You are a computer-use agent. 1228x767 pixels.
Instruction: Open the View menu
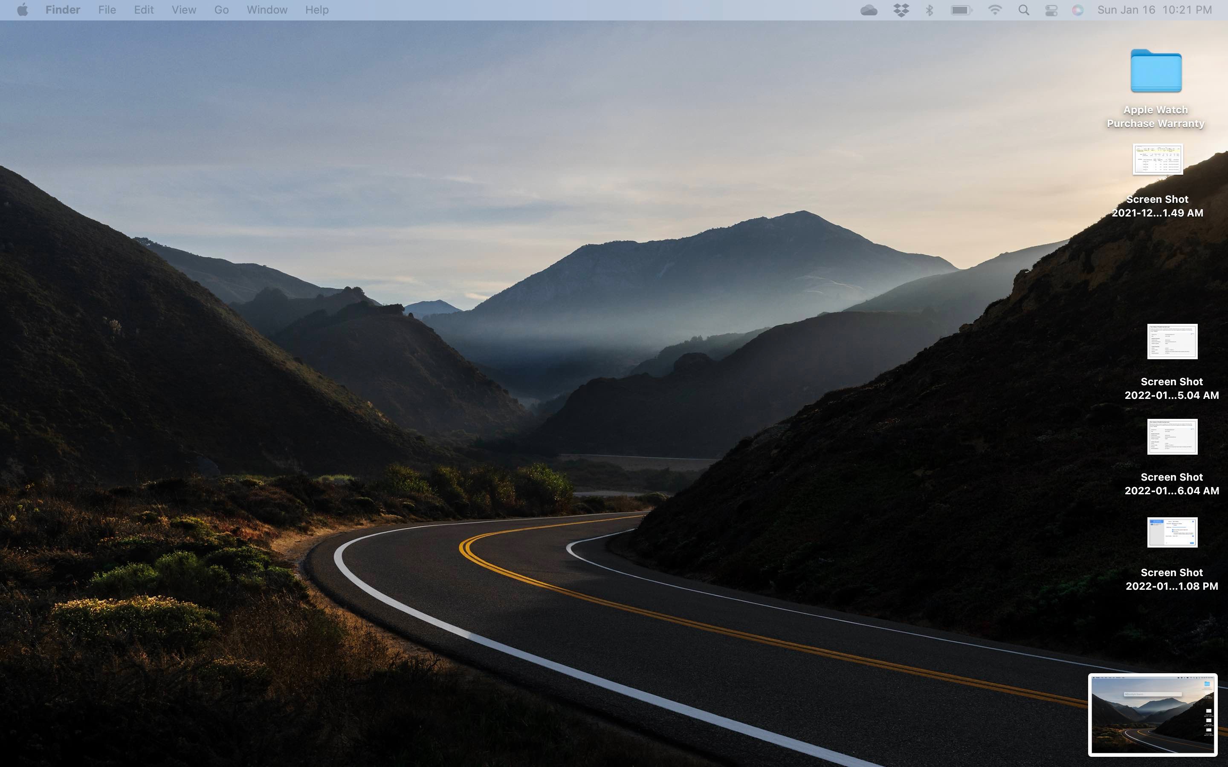click(184, 10)
